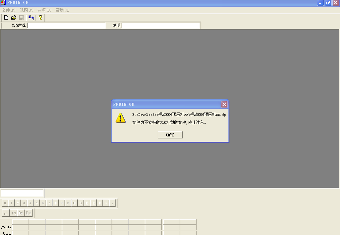Click the 说明 text input field

[x=161, y=26]
